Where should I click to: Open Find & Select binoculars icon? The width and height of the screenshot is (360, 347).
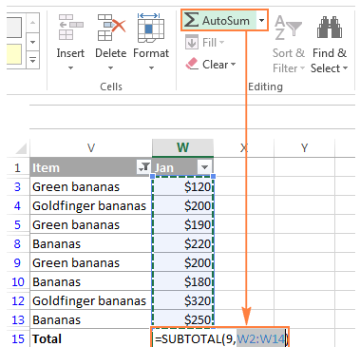click(330, 28)
